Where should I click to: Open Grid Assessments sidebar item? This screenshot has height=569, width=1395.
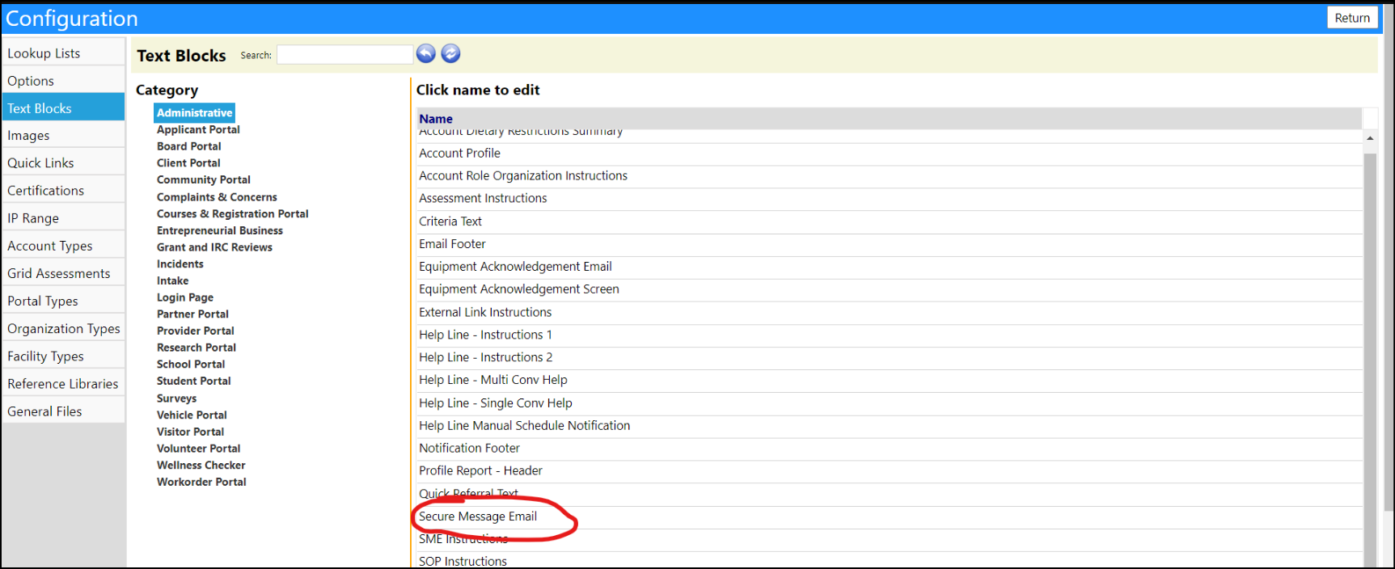point(63,273)
